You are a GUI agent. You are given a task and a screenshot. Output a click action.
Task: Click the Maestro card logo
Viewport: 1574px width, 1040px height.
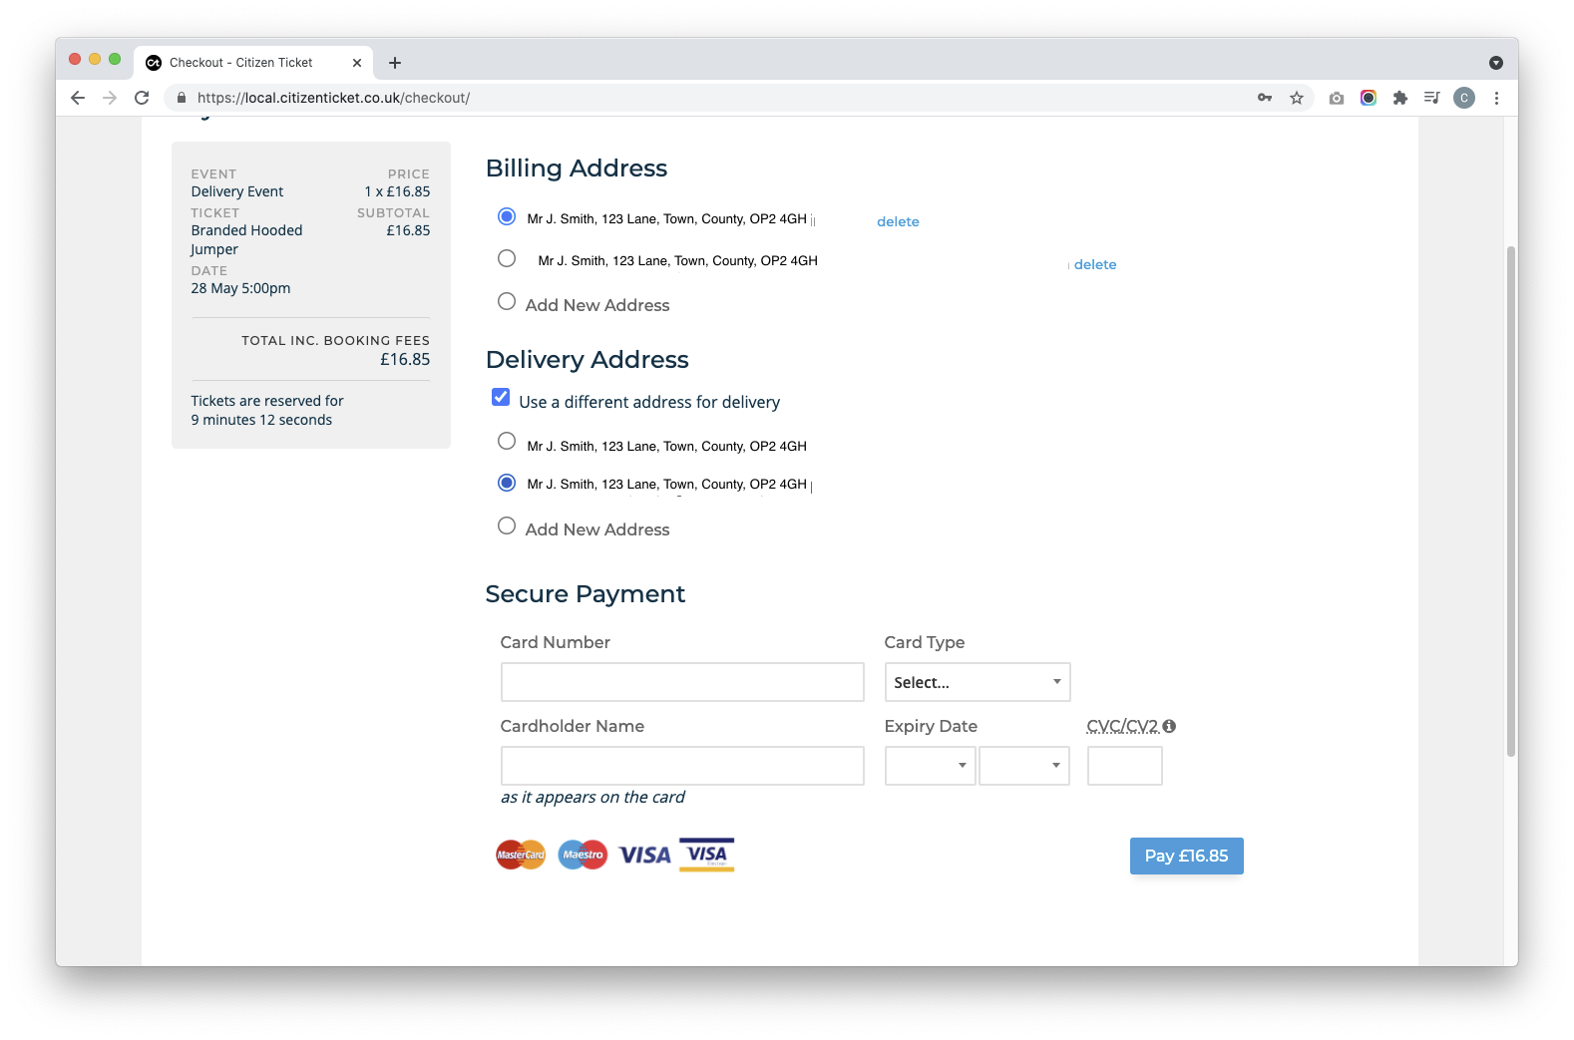click(583, 855)
